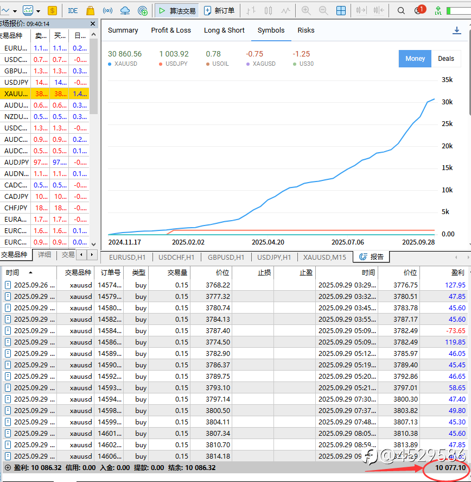Open the Profit & Loss report tab
471x482 pixels.
pos(171,30)
